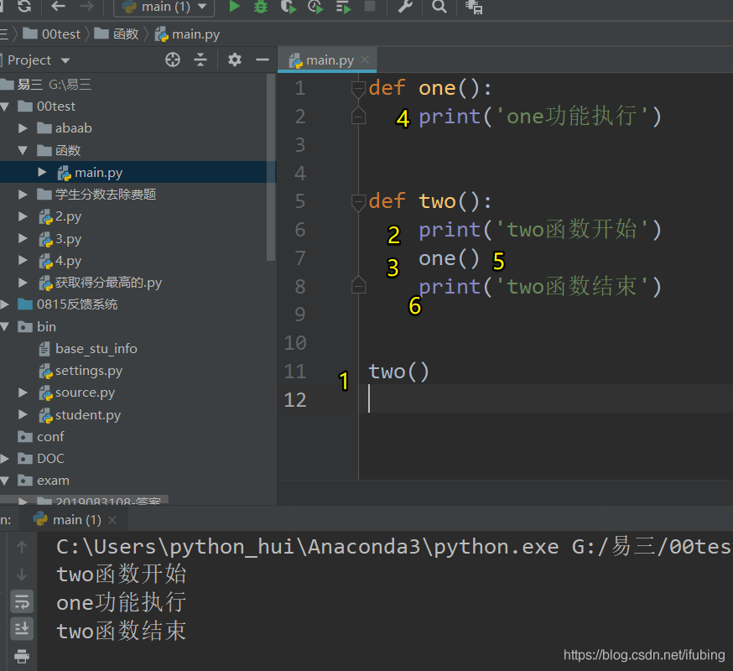The height and width of the screenshot is (671, 733).
Task: Print the Run console output
Action: [x=22, y=656]
